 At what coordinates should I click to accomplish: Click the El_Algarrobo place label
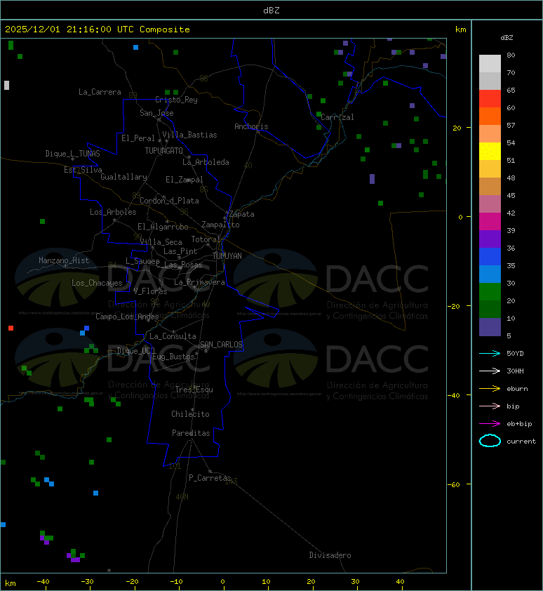click(x=163, y=227)
